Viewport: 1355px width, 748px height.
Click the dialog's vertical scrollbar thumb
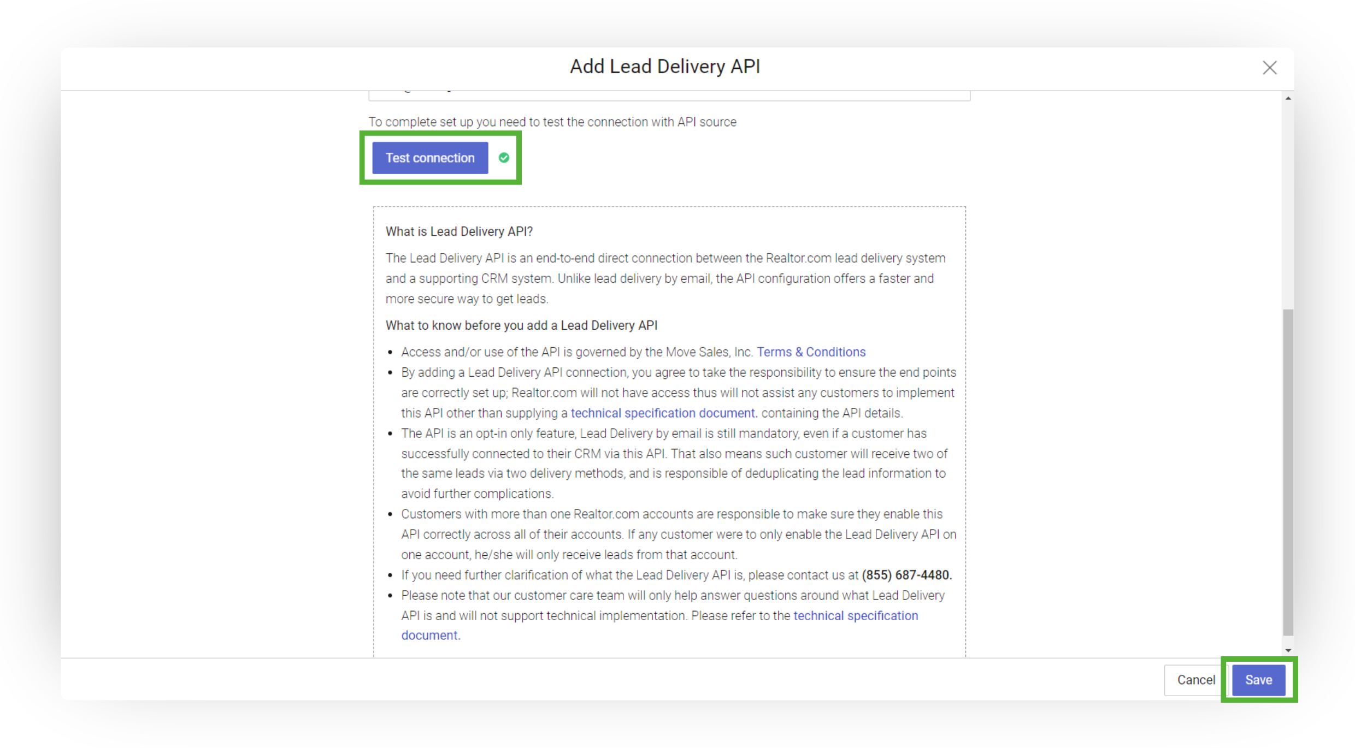pos(1288,472)
